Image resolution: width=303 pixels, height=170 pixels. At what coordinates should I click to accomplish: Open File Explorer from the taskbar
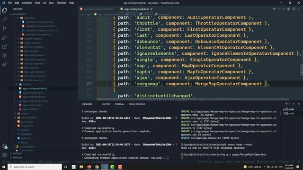(81, 167)
